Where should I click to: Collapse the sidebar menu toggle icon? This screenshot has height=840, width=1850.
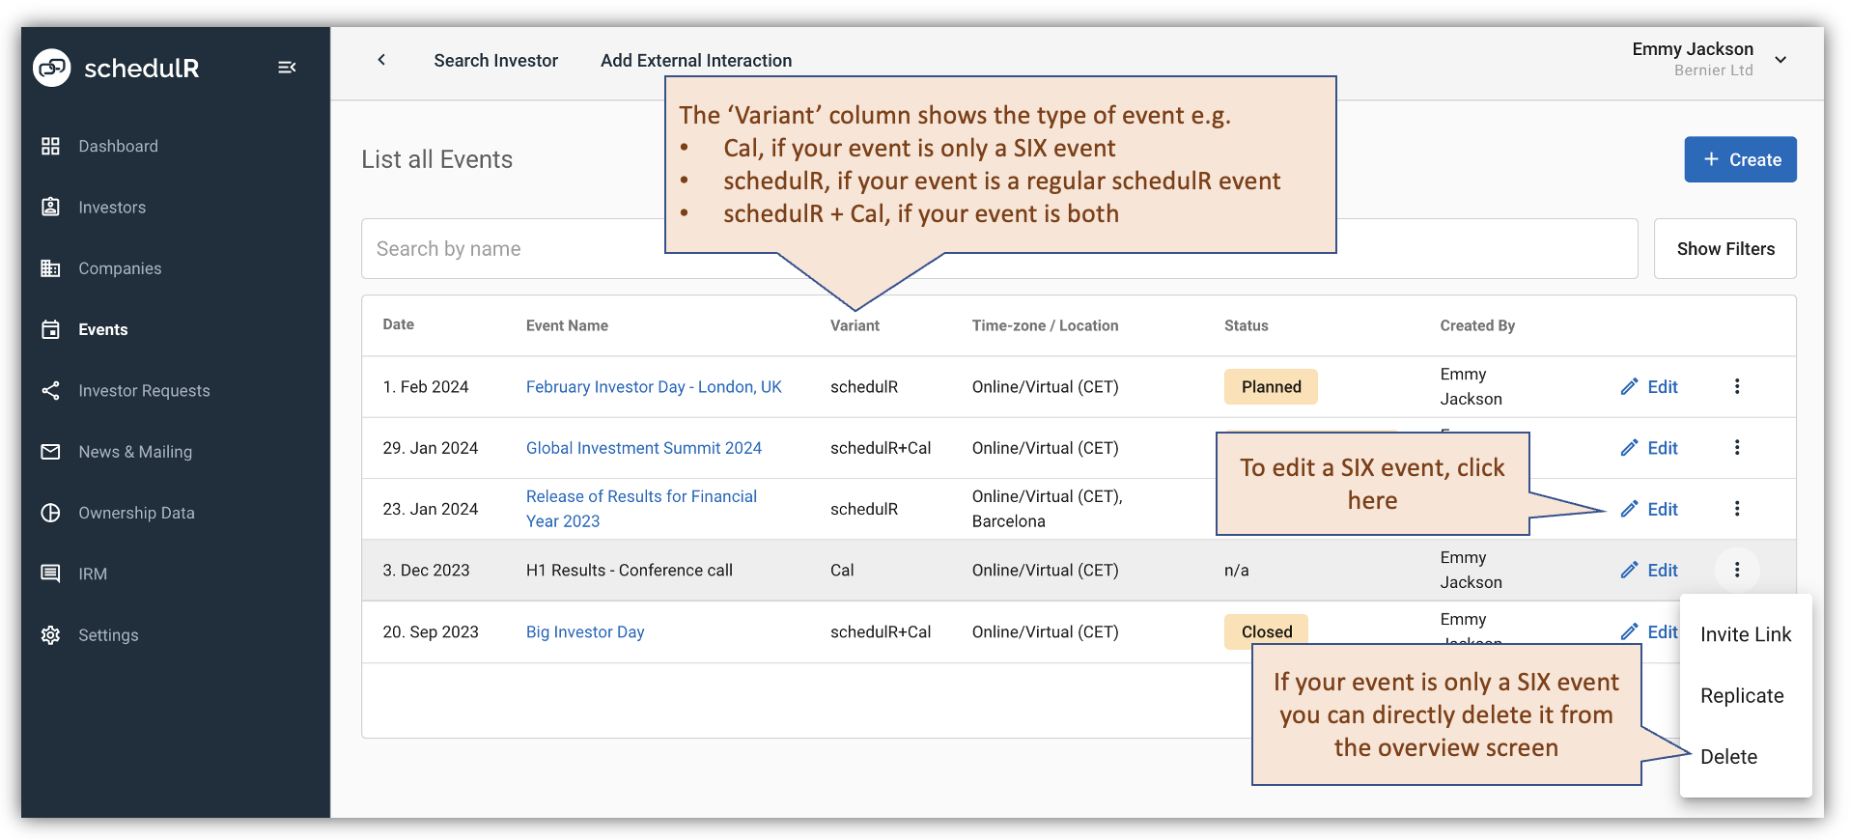(287, 68)
